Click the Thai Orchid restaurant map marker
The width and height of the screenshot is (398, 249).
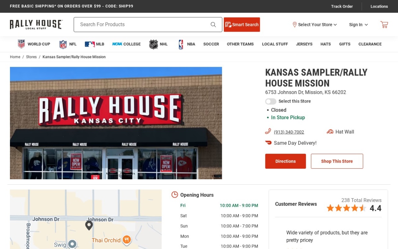click(126, 239)
